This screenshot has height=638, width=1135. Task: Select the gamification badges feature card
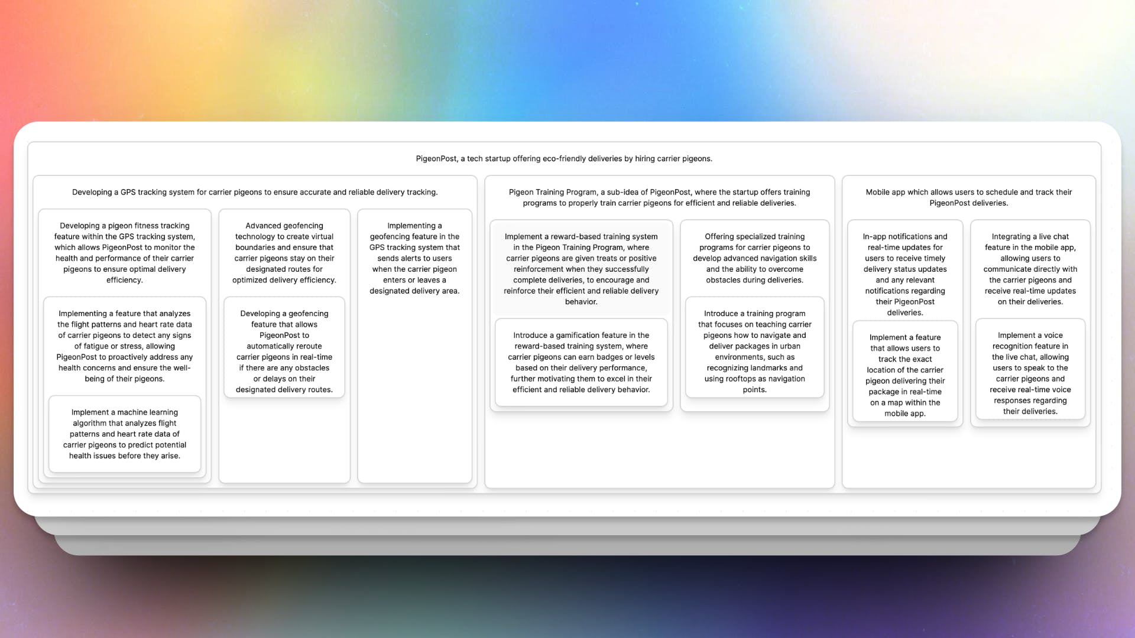coord(581,362)
